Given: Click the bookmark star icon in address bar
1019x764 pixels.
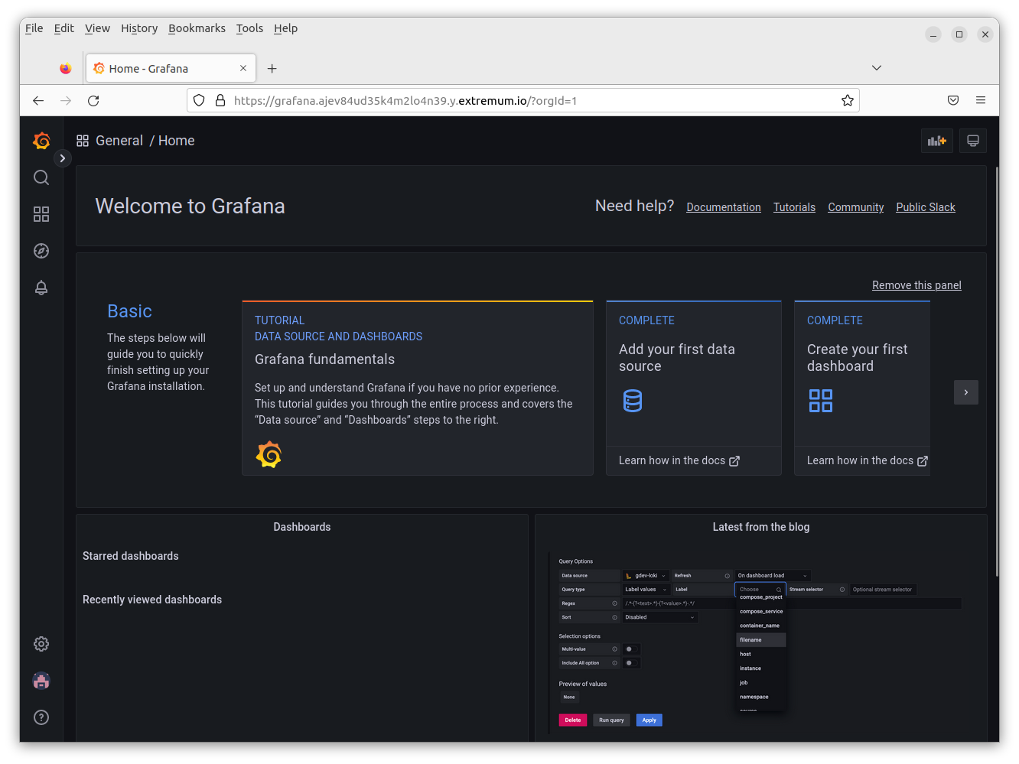Looking at the screenshot, I should click(x=848, y=101).
